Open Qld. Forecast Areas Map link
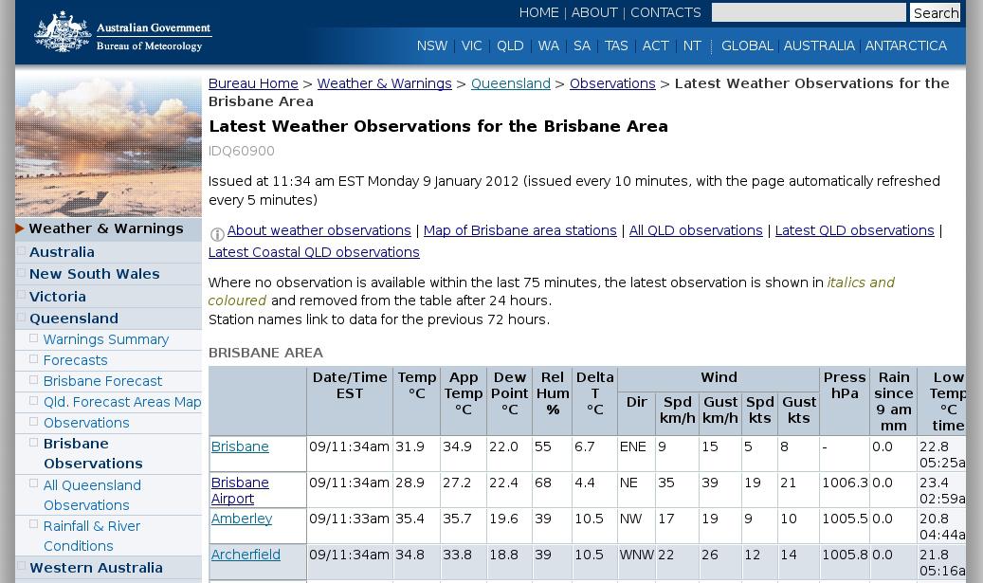 [x=122, y=402]
